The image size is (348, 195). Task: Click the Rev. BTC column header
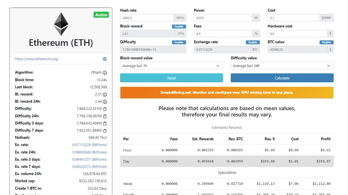tap(236, 139)
